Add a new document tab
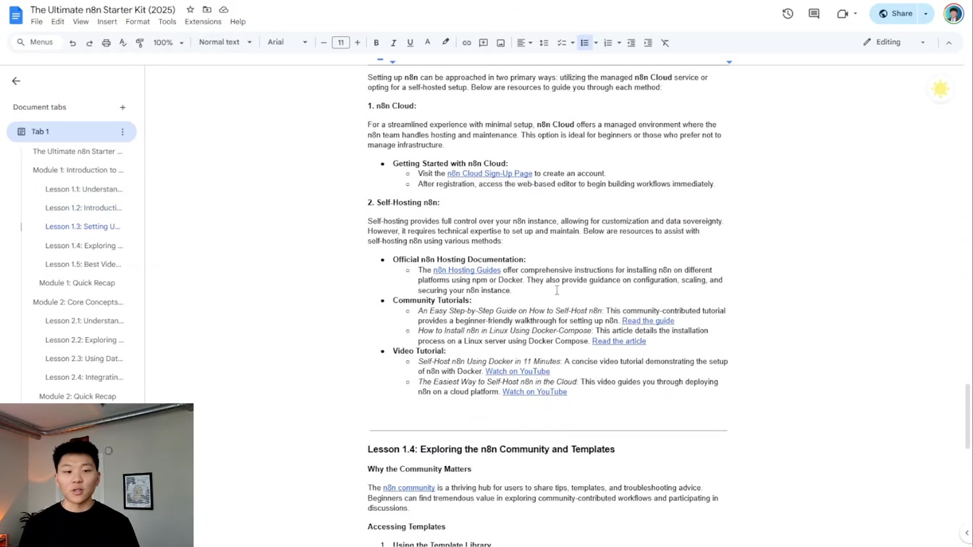This screenshot has width=973, height=547. [x=122, y=107]
